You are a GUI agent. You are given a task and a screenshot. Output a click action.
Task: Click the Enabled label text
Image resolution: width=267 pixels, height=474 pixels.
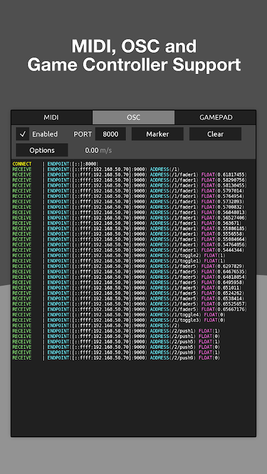[x=45, y=134]
